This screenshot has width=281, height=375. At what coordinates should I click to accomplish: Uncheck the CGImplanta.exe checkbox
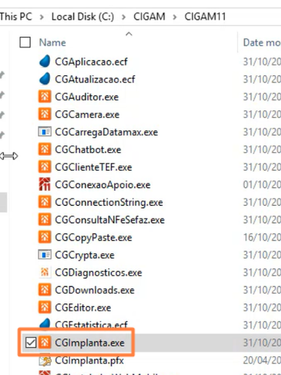(x=31, y=343)
